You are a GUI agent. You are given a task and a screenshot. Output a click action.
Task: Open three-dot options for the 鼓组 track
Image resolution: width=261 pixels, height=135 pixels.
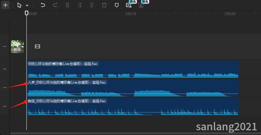pyautogui.click(x=5, y=106)
